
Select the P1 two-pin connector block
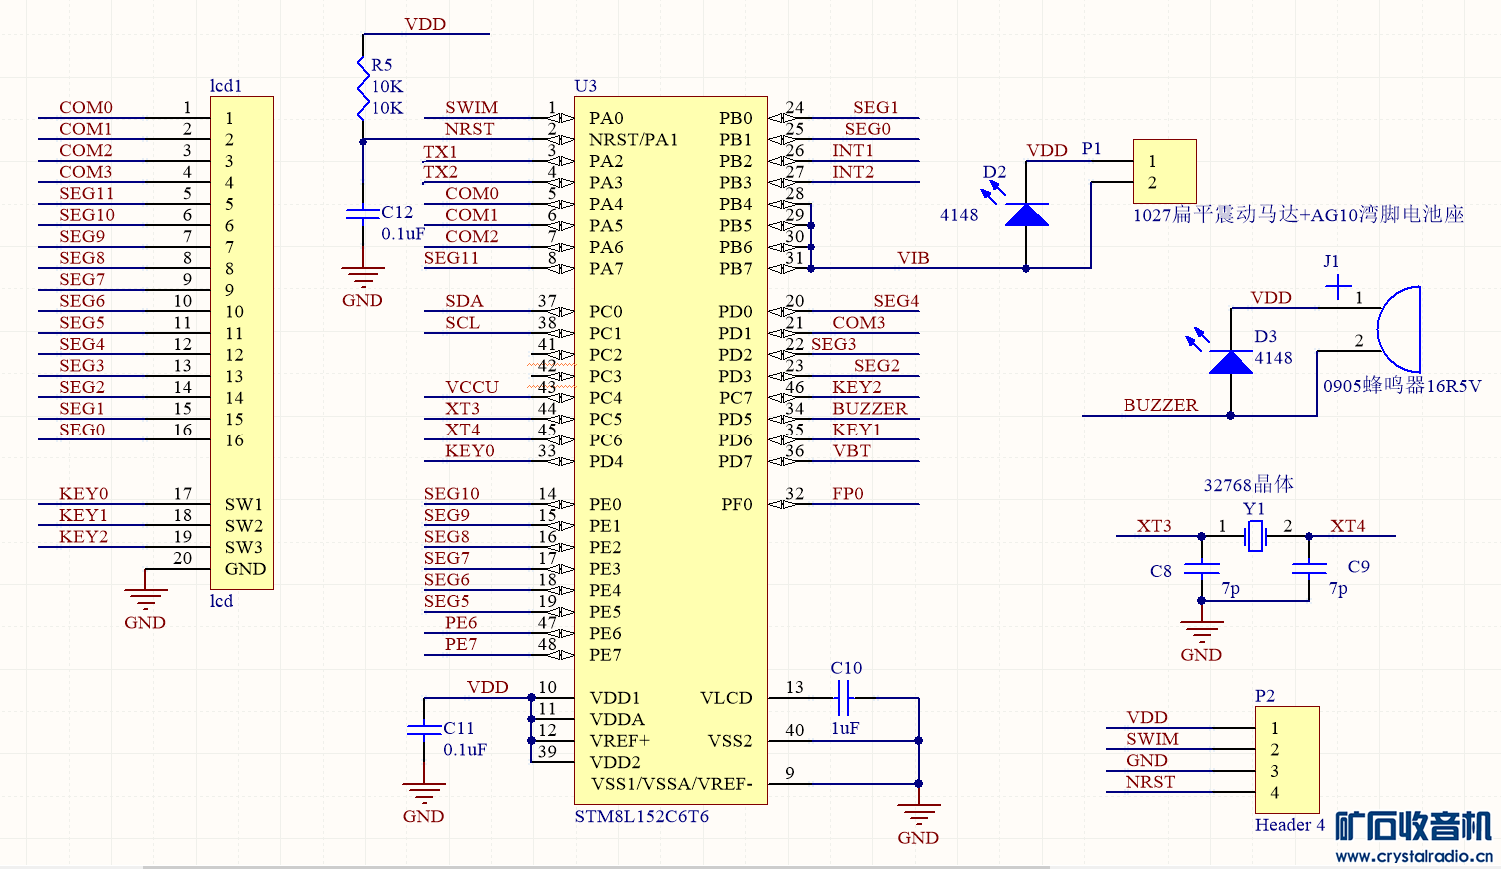point(1164,171)
